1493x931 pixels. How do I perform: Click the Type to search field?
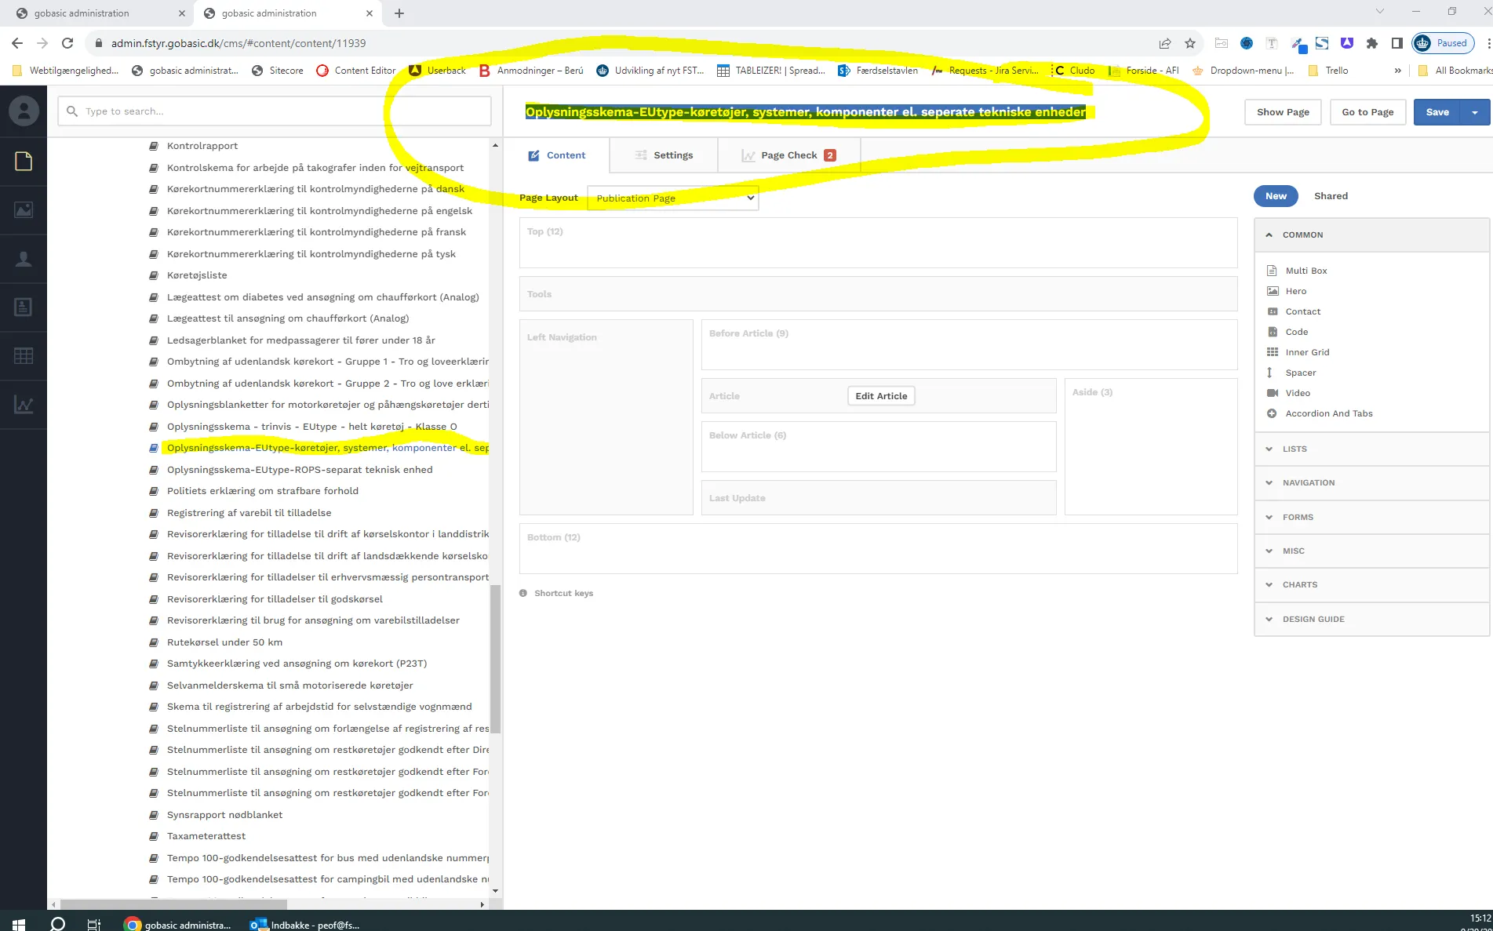coord(275,111)
